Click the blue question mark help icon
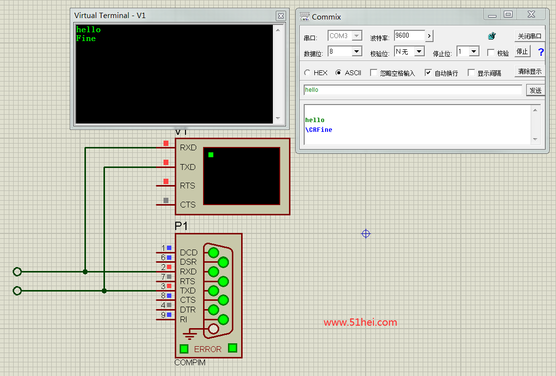 541,52
